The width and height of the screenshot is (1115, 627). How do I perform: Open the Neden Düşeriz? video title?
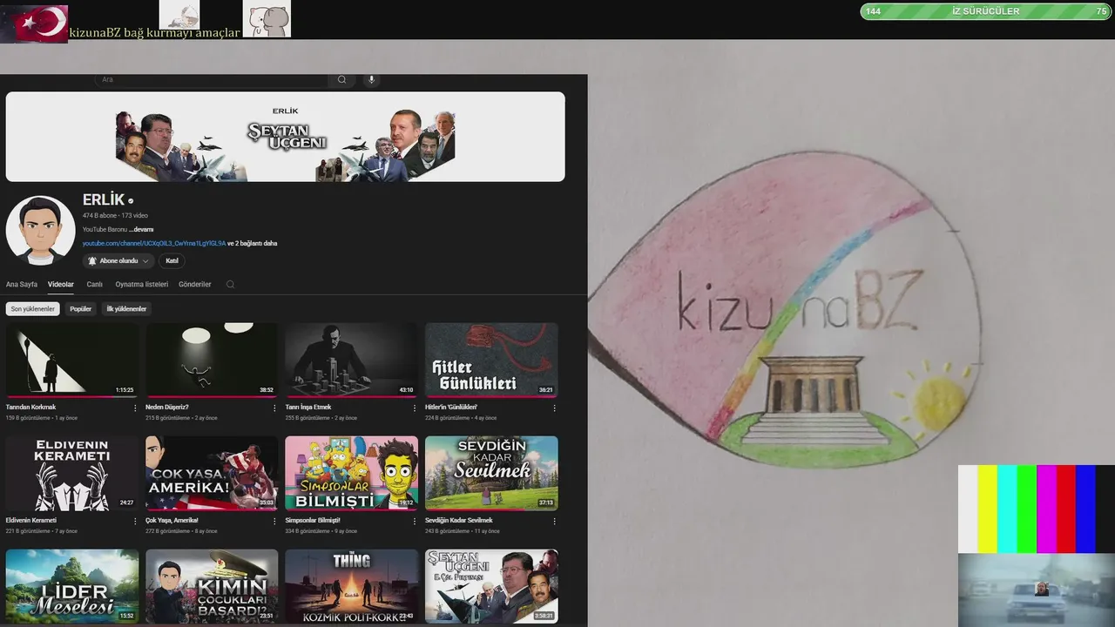pyautogui.click(x=167, y=408)
